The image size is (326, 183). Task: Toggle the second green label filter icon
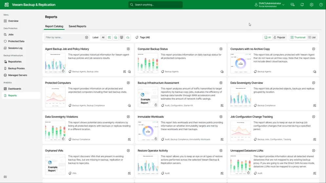click(x=115, y=37)
